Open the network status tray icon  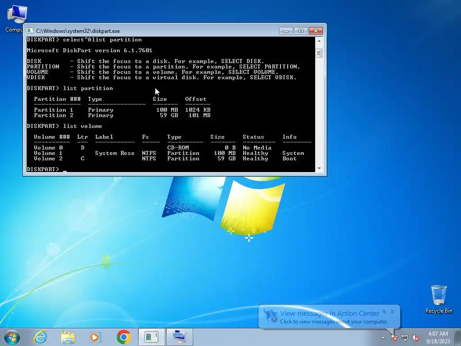click(405, 338)
